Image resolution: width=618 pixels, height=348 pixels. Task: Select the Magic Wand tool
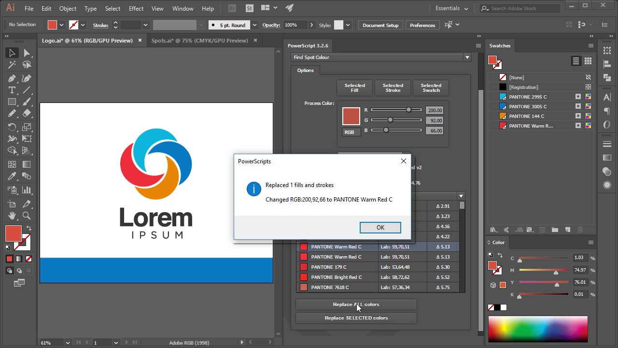coord(12,65)
